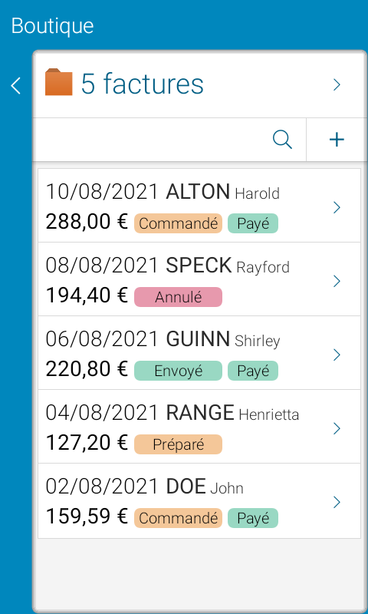Image resolution: width=368 pixels, height=614 pixels.
Task: Click the Annulé status badge
Action: [179, 297]
